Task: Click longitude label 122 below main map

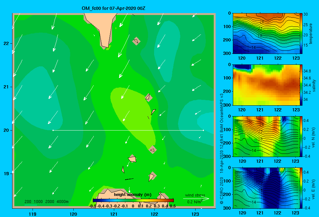Action: click(154, 214)
